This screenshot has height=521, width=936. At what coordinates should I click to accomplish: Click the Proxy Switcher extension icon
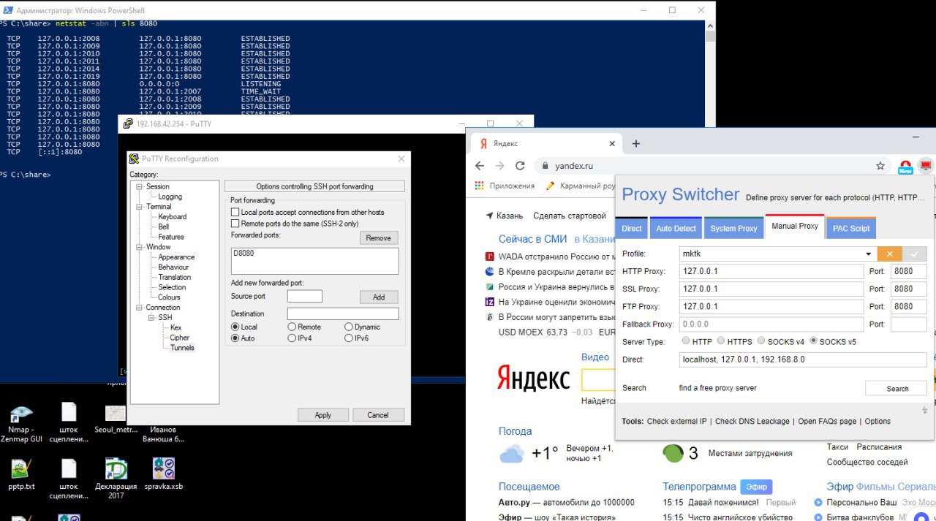coord(926,166)
